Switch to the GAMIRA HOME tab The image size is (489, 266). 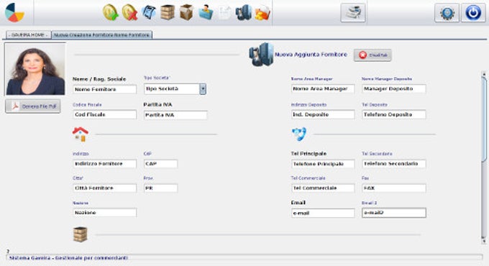pos(28,35)
